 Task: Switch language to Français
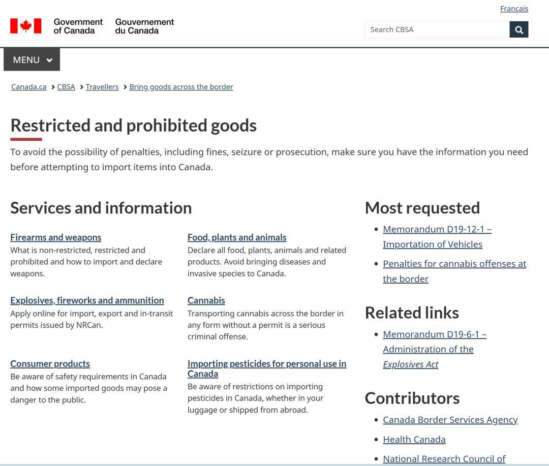[x=514, y=9]
